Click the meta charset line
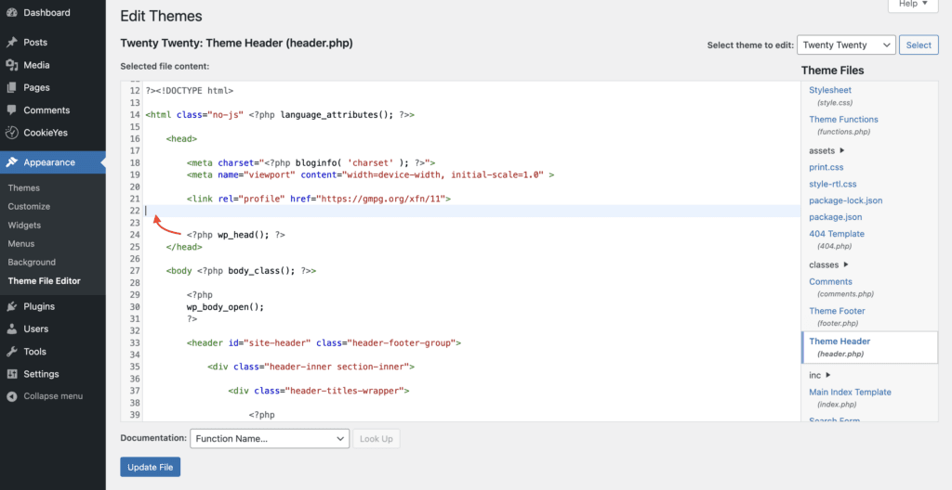The width and height of the screenshot is (952, 490). [x=311, y=162]
